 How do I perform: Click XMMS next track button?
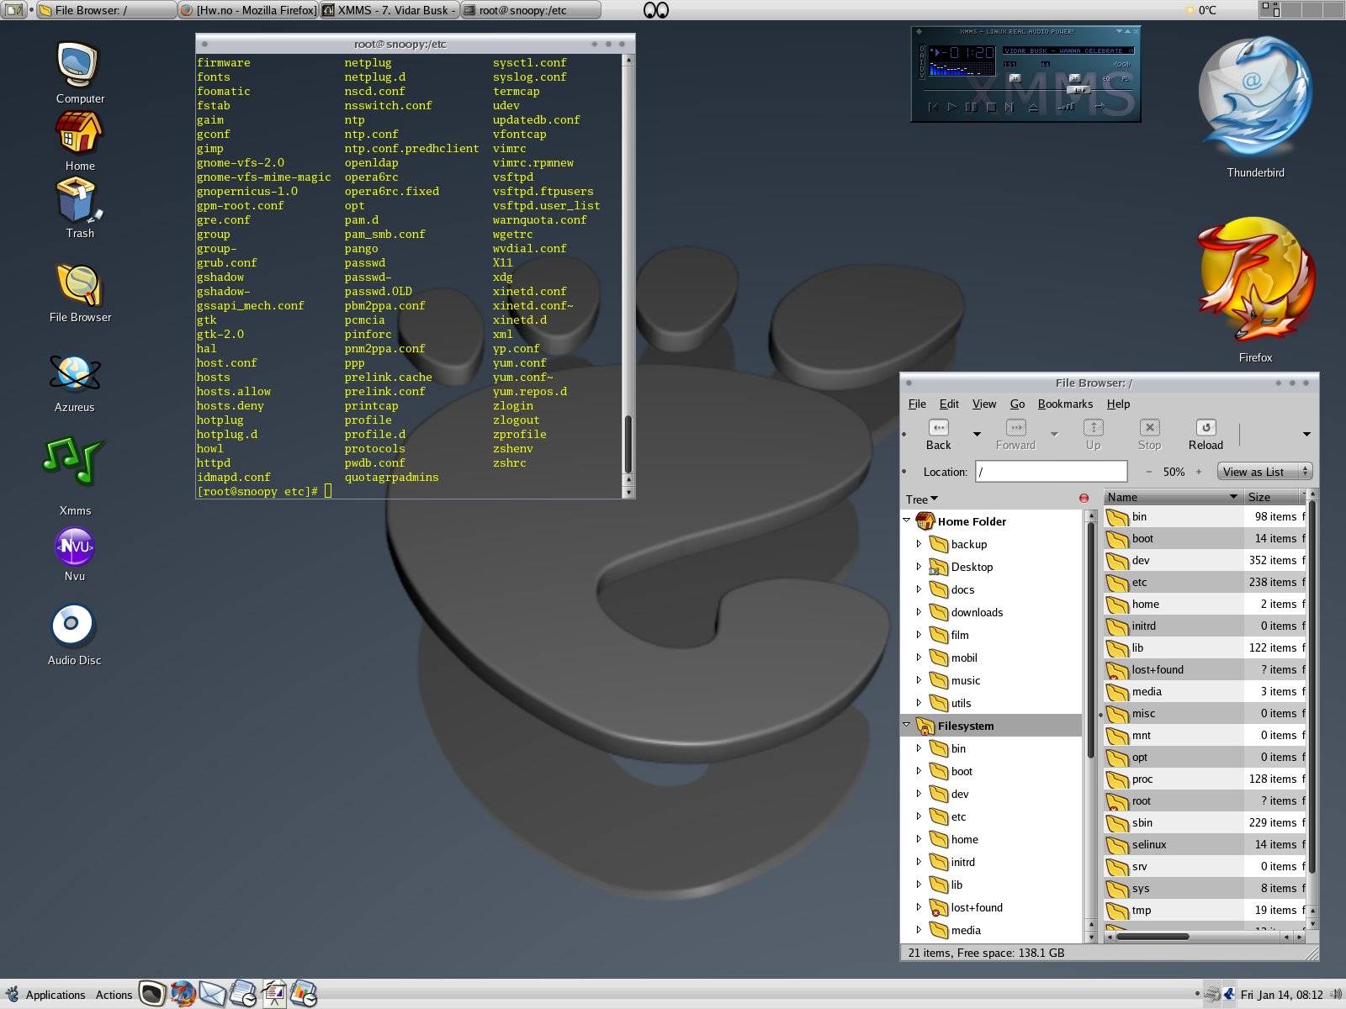tap(1010, 107)
